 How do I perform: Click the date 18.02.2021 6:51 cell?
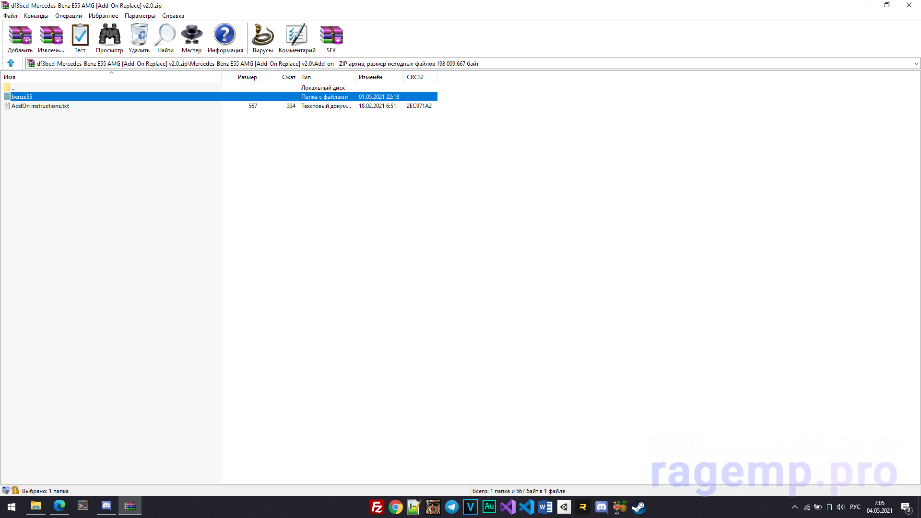click(378, 106)
